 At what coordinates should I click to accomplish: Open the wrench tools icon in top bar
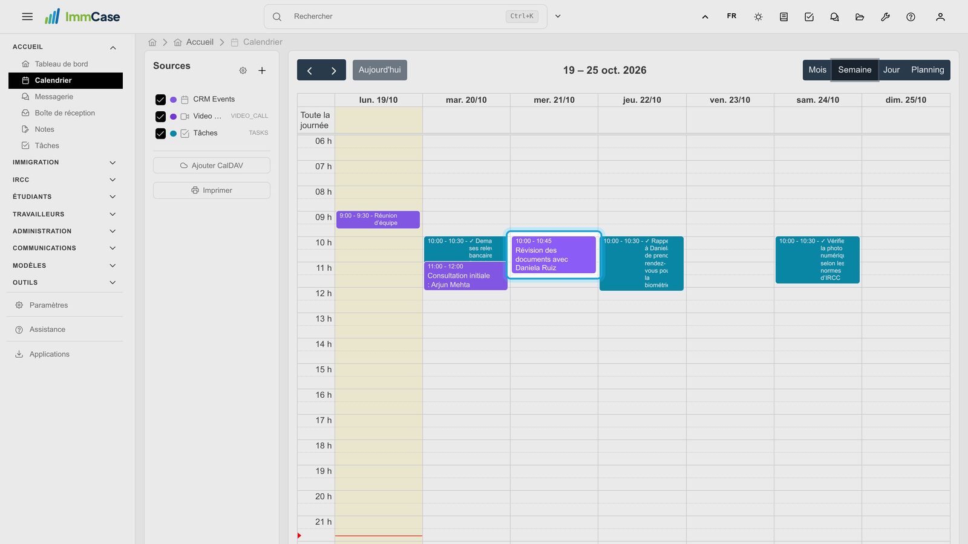tap(885, 17)
